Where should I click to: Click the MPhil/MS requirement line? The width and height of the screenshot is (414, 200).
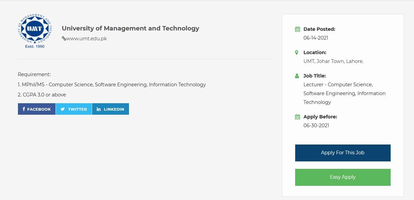[112, 85]
